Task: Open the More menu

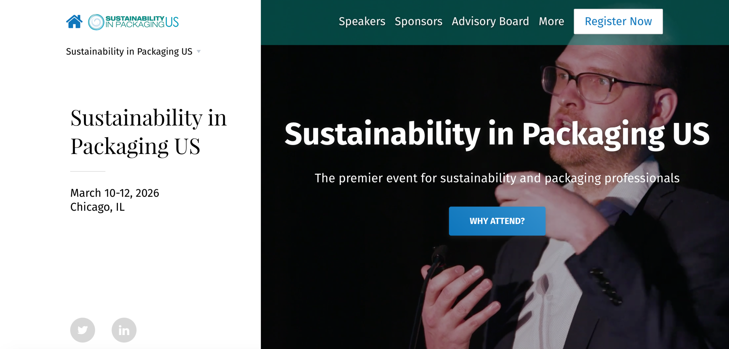Action: coord(552,21)
